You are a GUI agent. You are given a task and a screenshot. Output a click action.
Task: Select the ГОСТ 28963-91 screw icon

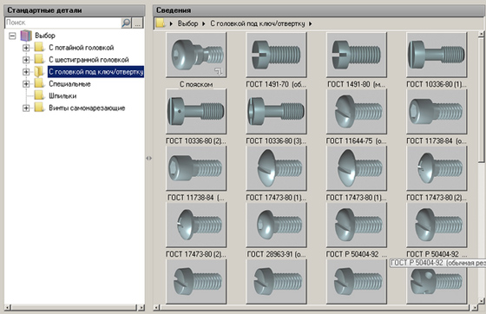pyautogui.click(x=276, y=226)
